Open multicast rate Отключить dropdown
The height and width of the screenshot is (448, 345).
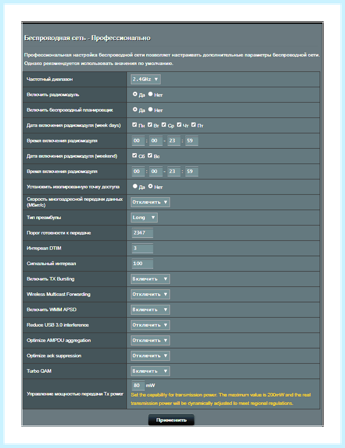(x=150, y=202)
